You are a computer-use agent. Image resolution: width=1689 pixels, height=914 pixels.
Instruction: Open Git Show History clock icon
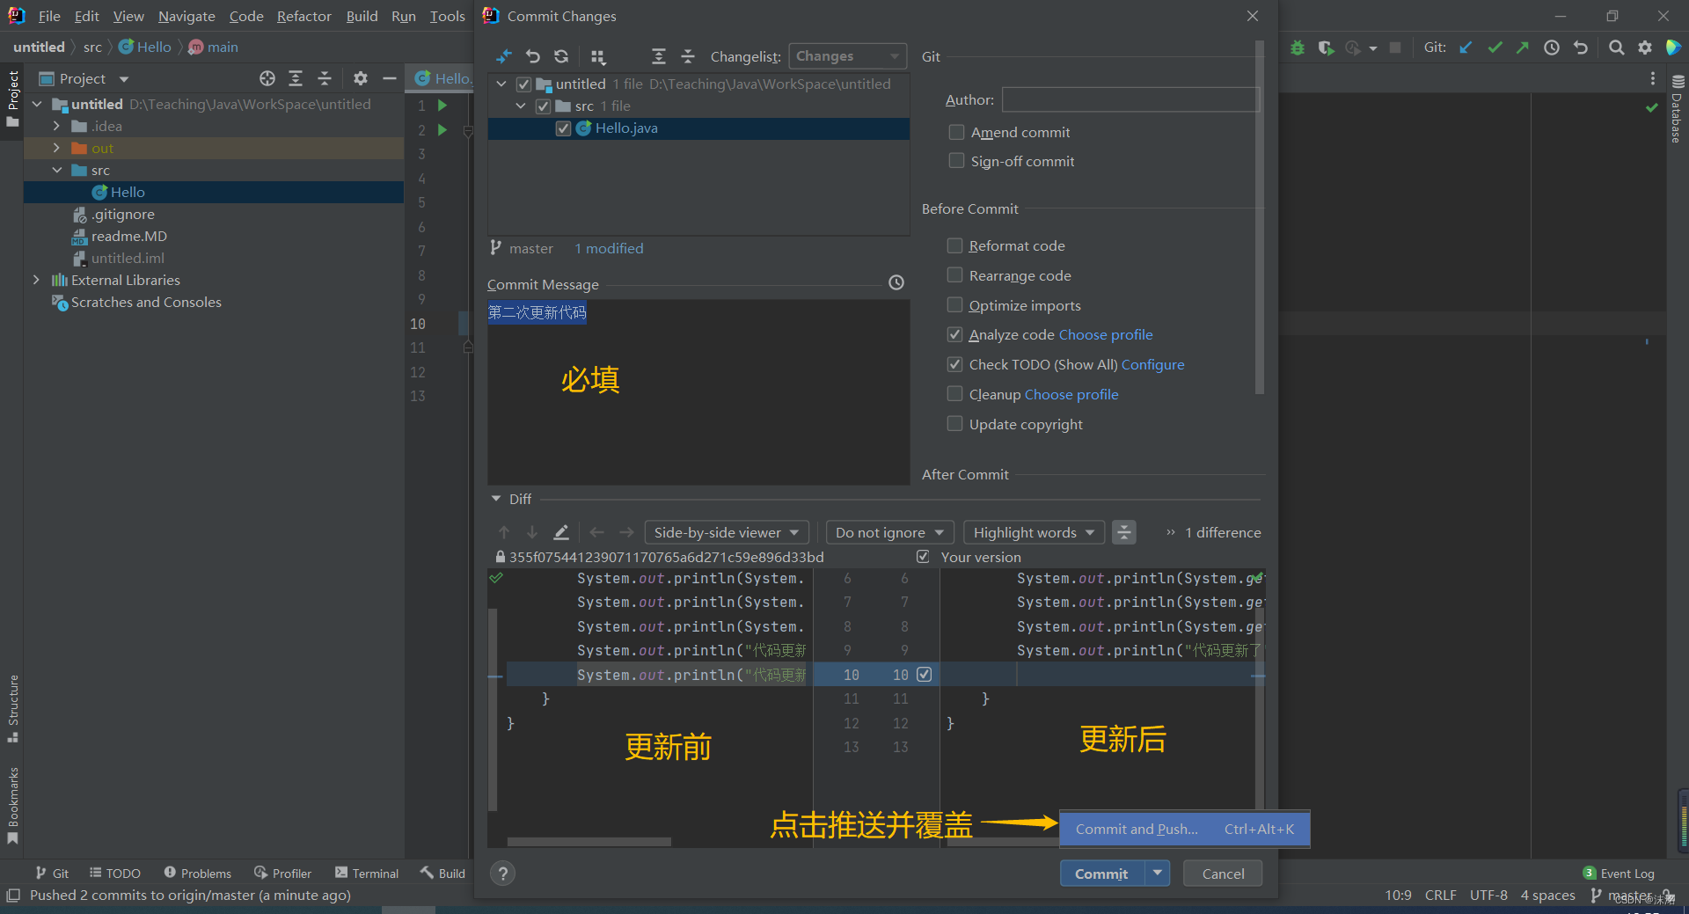tap(1552, 48)
